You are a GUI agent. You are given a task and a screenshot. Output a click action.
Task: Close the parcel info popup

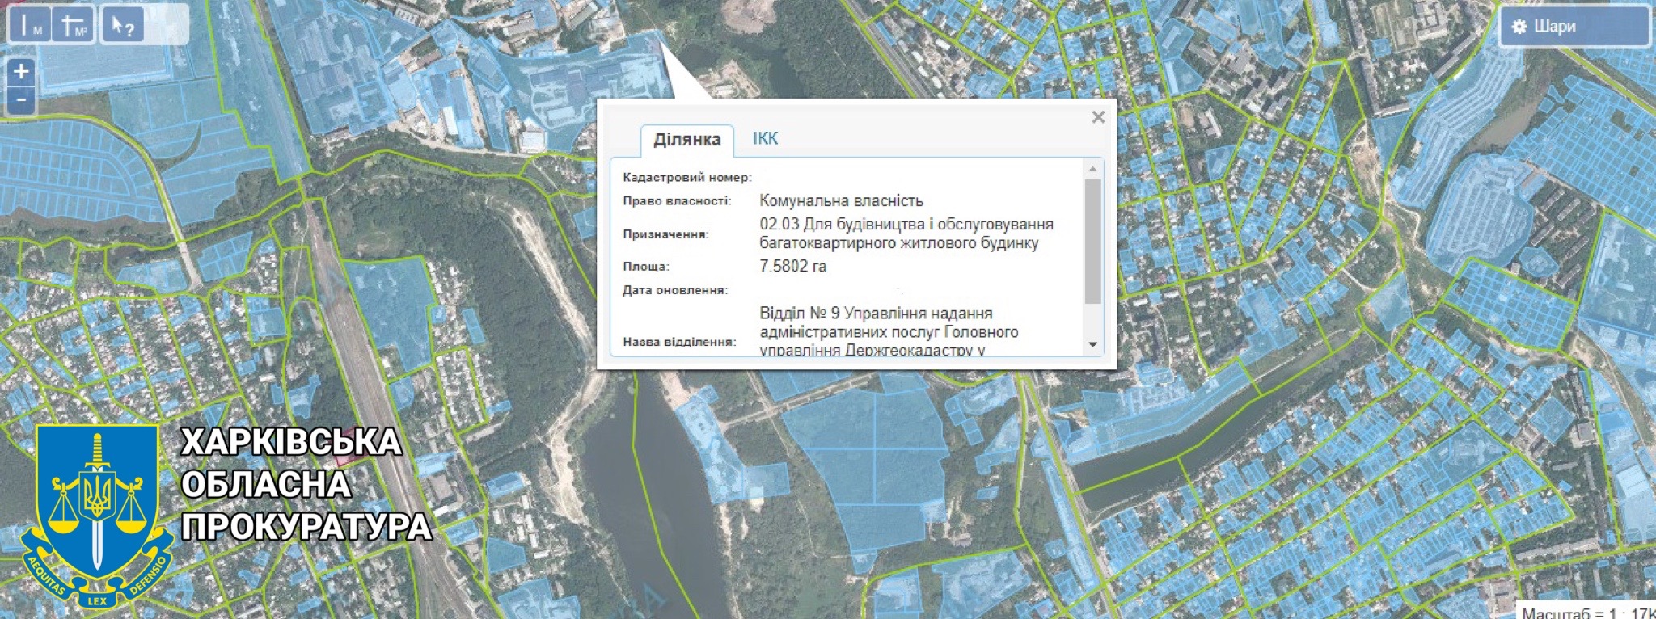point(1098,117)
